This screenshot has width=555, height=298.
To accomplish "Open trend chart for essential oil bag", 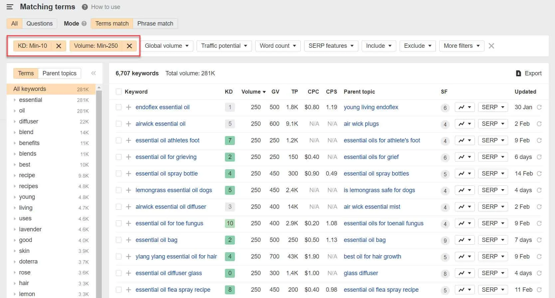I will point(464,240).
